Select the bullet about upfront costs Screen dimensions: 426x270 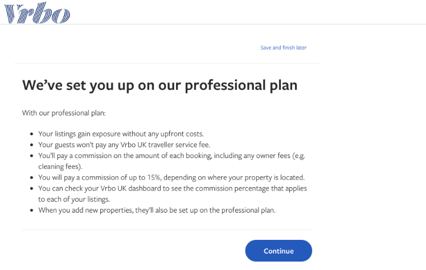click(x=121, y=134)
